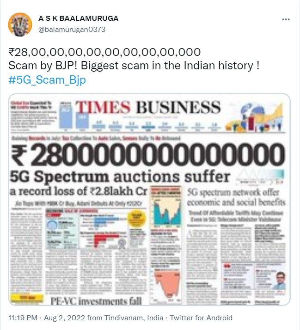This screenshot has width=300, height=330.
Task: Open the Twitter for Android source link
Action: [x=201, y=318]
